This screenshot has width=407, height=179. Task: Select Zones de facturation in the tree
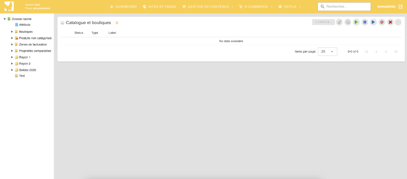pyautogui.click(x=33, y=45)
